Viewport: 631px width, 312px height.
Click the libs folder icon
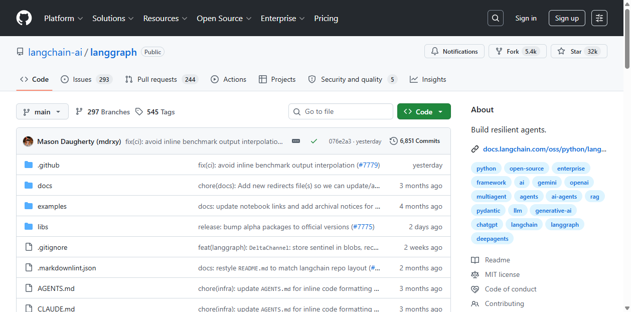pyautogui.click(x=29, y=227)
